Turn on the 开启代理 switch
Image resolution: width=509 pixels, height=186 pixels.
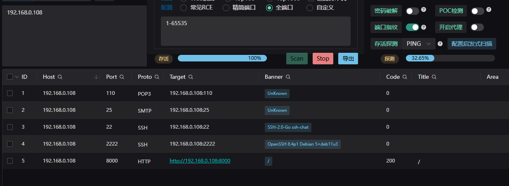click(x=477, y=27)
